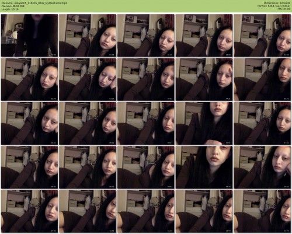
Task: Select the last thumbnail in the fourth row
Action: point(262,167)
